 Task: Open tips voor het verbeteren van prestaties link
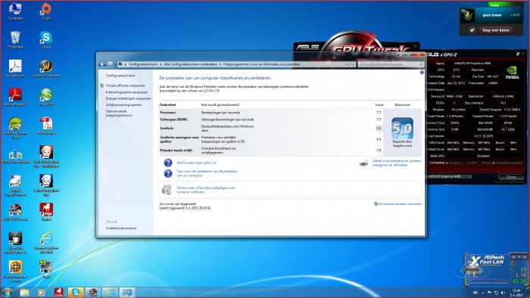coord(207,173)
